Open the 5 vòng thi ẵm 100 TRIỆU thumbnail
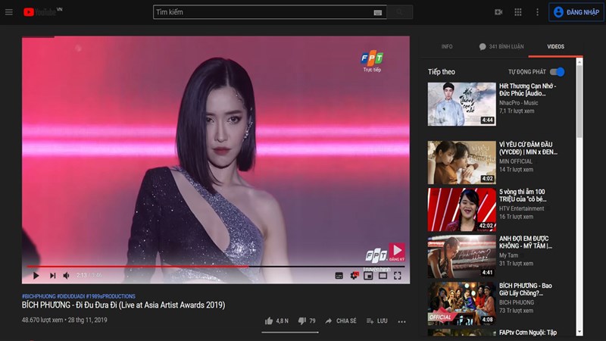The height and width of the screenshot is (341, 606). [461, 210]
